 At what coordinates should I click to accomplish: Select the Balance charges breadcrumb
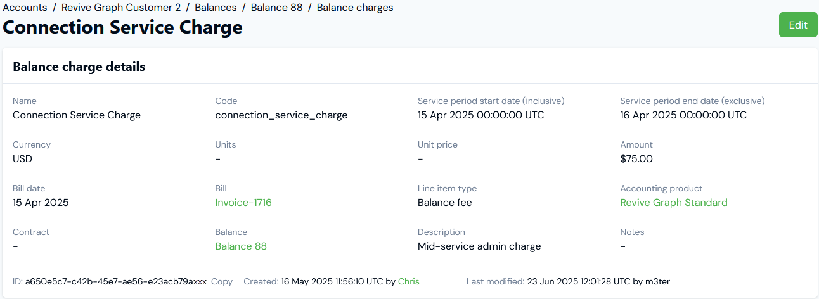[355, 8]
